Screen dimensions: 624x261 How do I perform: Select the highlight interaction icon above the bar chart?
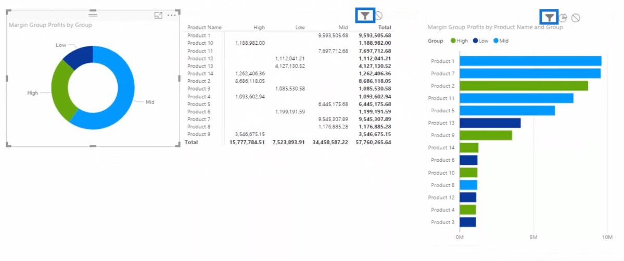tap(563, 18)
